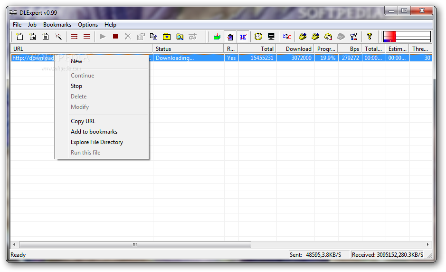Open the Bookmarks menu
Viewport: 446px width, 272px height.
pyautogui.click(x=57, y=25)
